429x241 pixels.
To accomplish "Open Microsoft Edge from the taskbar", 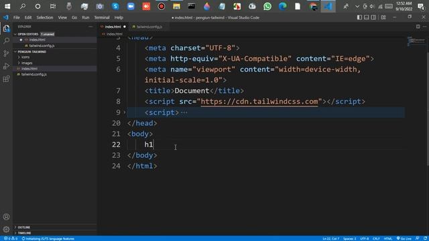I will [x=283, y=6].
